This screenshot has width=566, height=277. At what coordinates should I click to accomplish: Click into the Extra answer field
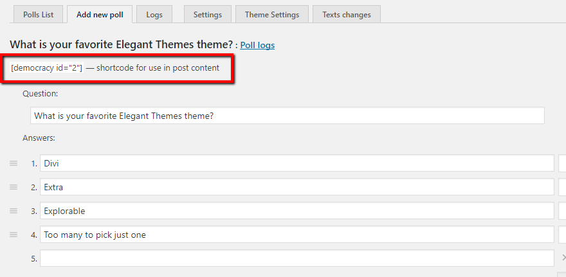pyautogui.click(x=297, y=187)
